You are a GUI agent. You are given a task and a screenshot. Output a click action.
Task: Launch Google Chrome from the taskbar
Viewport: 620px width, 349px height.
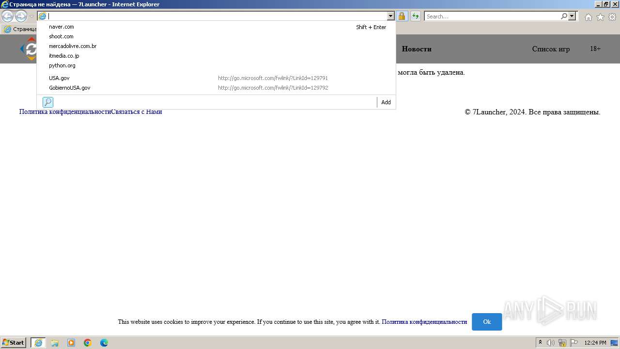[88, 343]
